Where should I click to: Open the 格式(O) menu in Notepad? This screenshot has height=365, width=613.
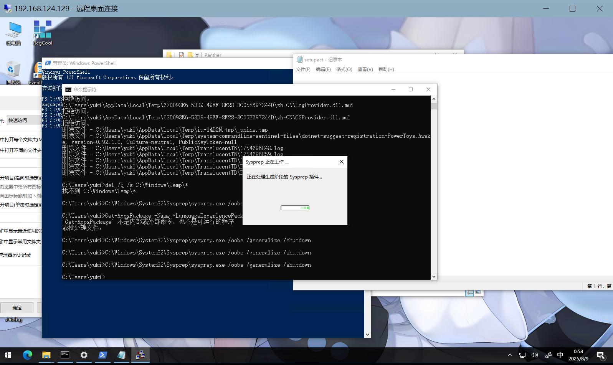point(344,69)
